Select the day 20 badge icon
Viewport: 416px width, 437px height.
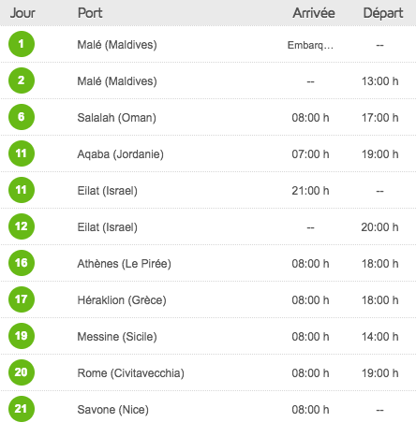tap(22, 372)
